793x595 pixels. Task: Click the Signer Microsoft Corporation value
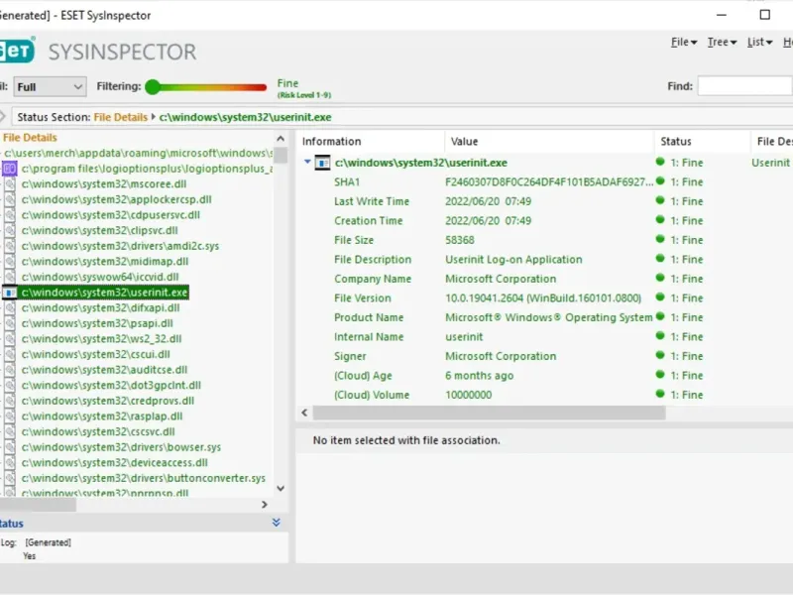[501, 356]
